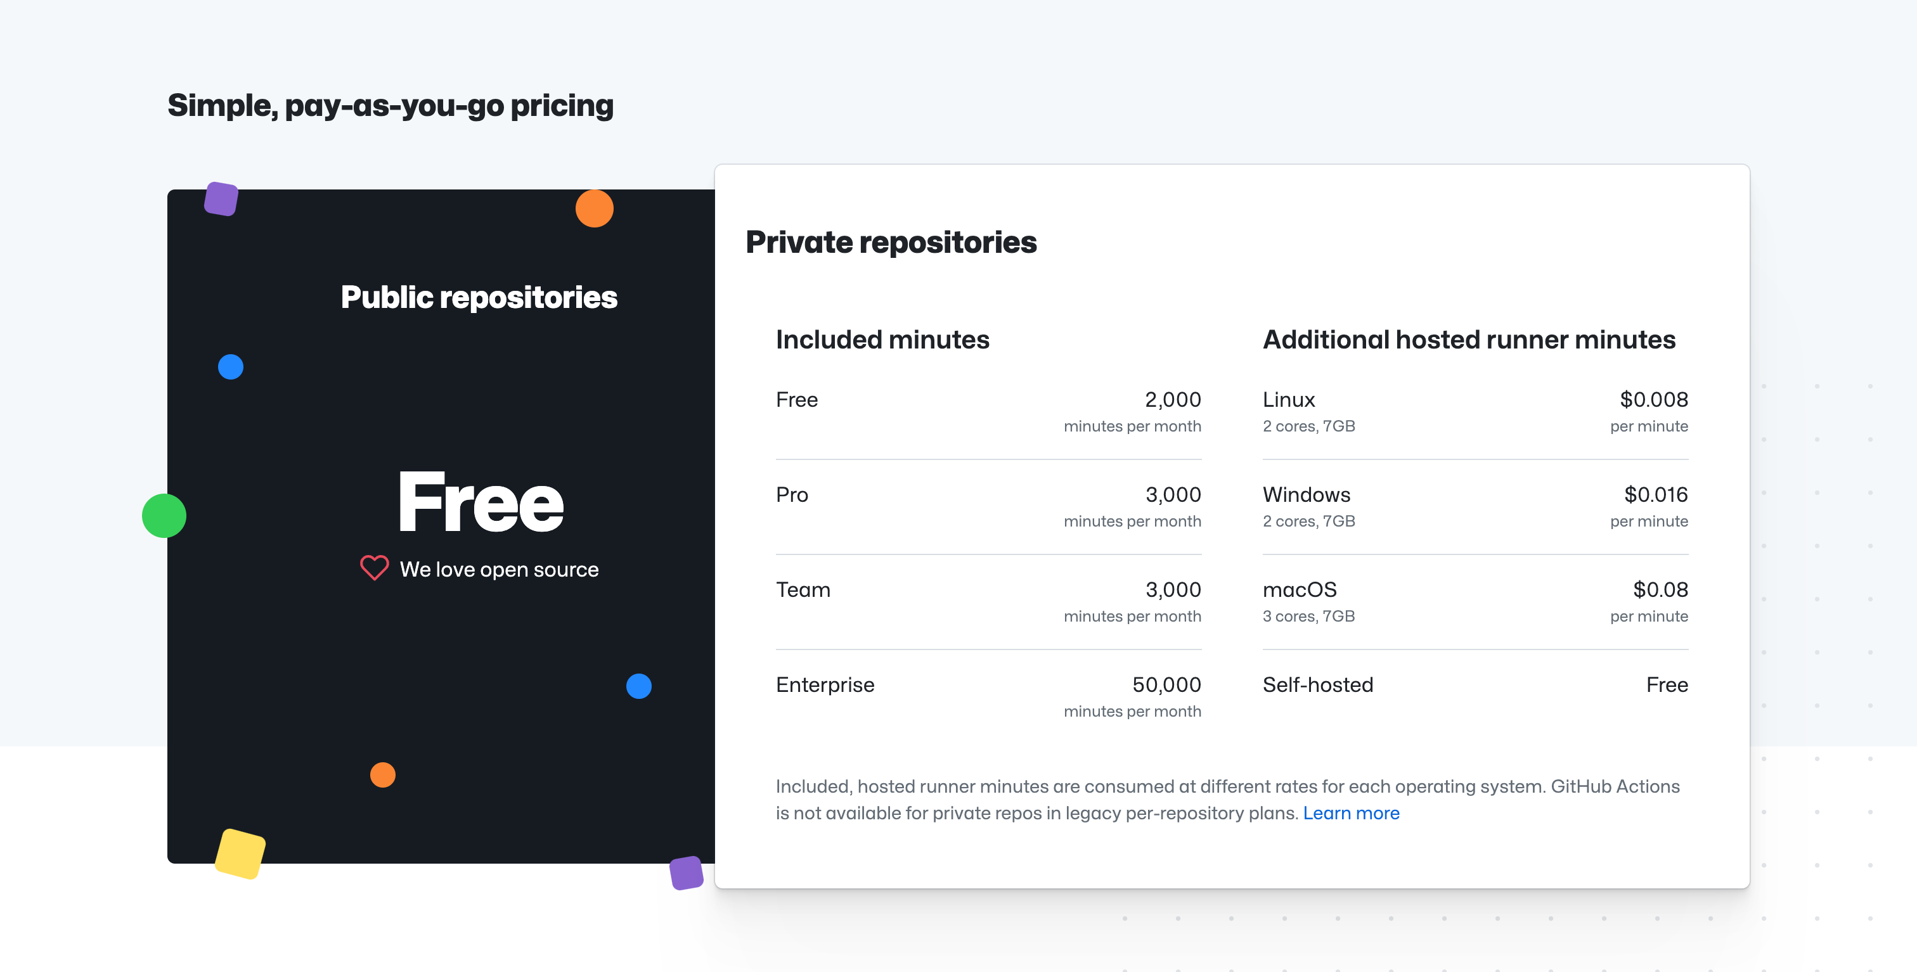Click the Included minutes column heading
The image size is (1917, 972).
coord(882,340)
